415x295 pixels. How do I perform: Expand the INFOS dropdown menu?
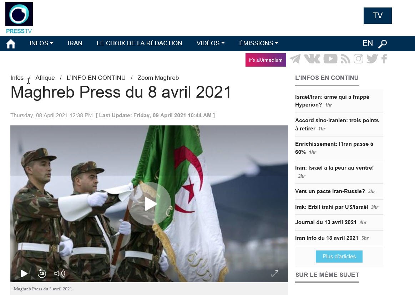click(x=41, y=43)
